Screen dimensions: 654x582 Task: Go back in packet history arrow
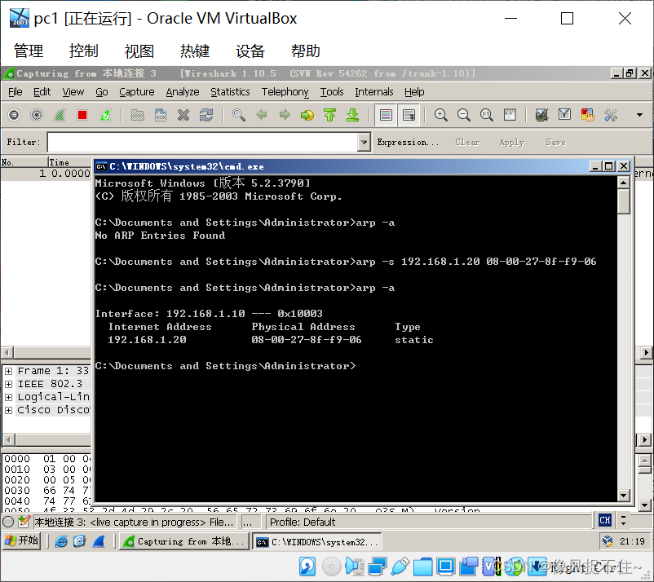point(262,115)
